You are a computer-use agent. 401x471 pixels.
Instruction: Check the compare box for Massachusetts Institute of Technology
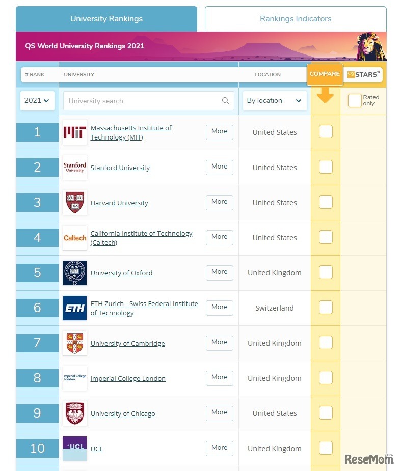(x=325, y=131)
